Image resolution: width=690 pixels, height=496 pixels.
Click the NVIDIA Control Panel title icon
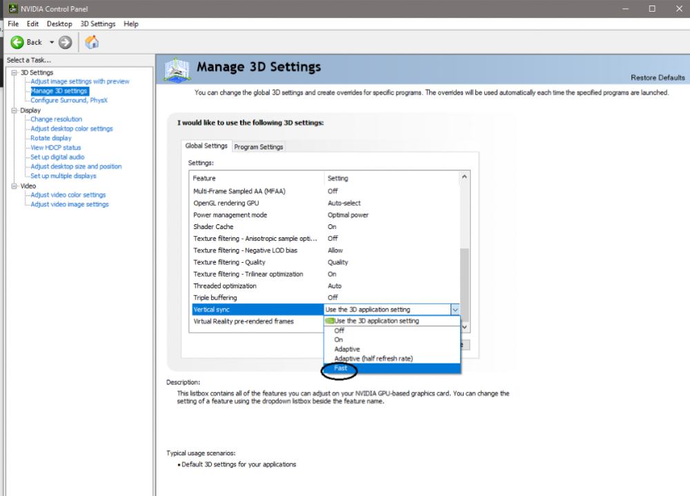12,9
